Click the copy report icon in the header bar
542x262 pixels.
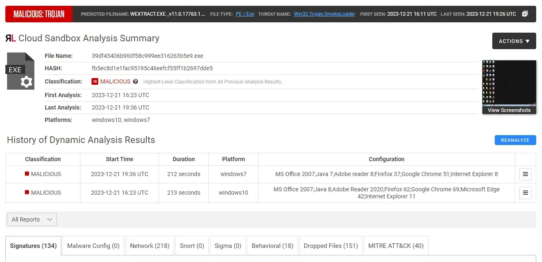[x=526, y=14]
